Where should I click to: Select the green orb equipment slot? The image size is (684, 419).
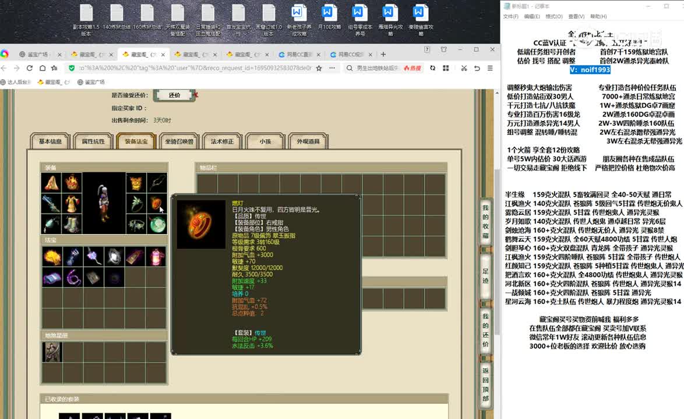click(157, 224)
